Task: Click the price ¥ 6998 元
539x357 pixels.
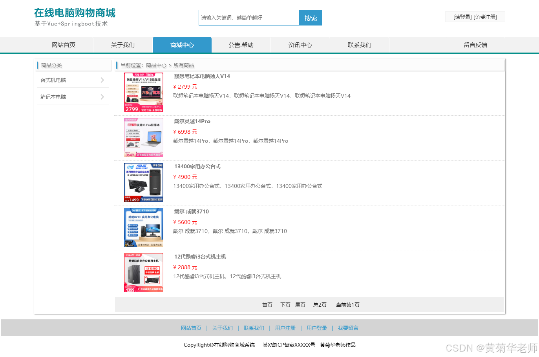Action: click(x=185, y=132)
